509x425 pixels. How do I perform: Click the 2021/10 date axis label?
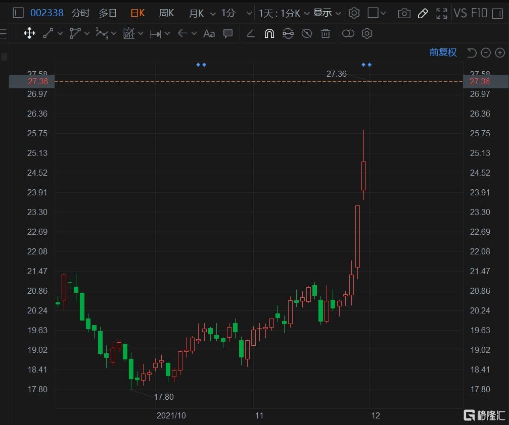[x=171, y=415]
